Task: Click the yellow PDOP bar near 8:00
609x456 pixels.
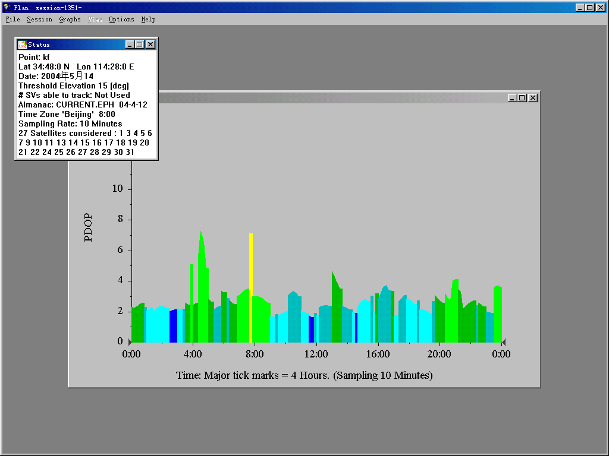Action: (x=251, y=288)
